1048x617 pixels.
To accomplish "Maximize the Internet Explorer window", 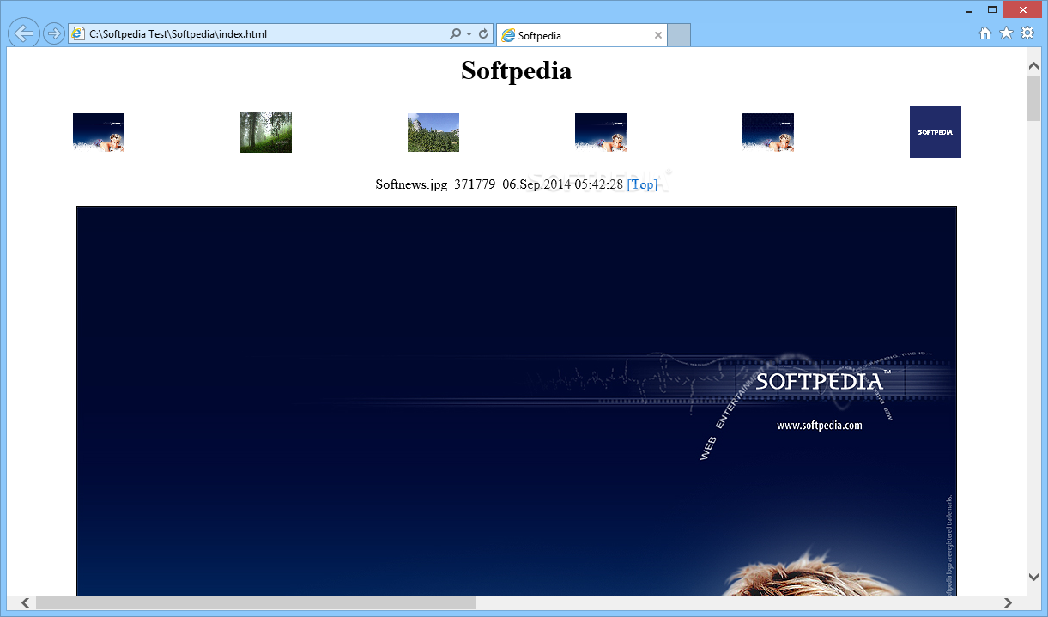I will point(992,10).
